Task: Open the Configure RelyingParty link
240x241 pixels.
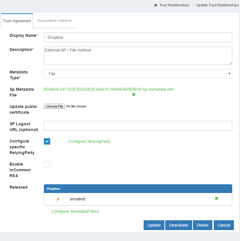Action: [89, 141]
